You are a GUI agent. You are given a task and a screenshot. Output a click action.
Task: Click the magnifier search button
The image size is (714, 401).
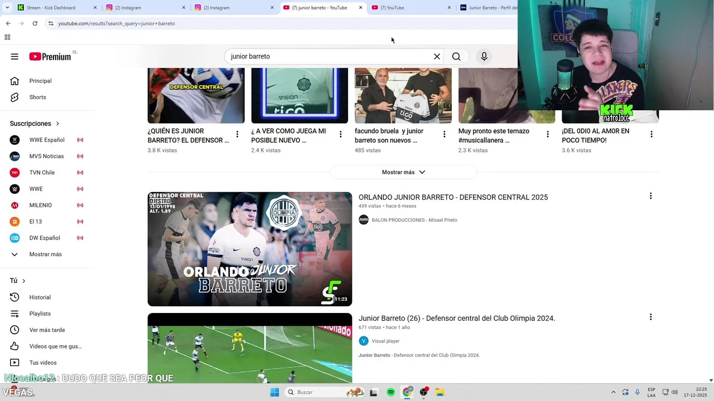tap(456, 56)
